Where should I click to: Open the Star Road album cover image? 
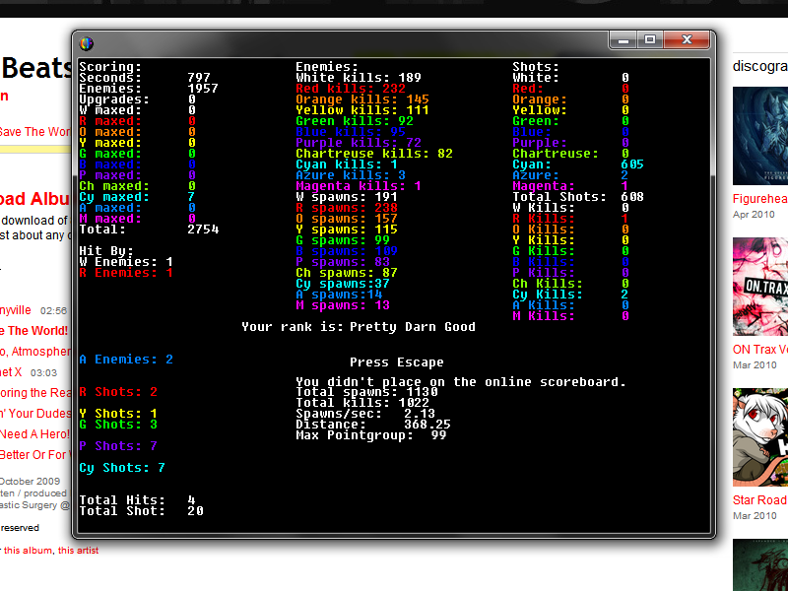click(759, 436)
